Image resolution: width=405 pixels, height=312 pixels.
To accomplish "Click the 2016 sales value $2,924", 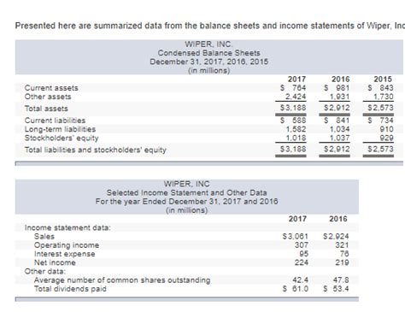I will tap(336, 236).
